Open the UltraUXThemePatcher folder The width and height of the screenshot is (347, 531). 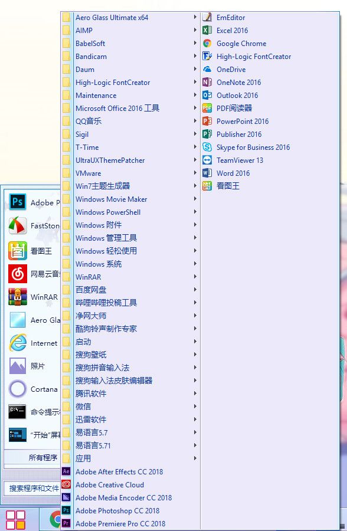[x=130, y=160]
